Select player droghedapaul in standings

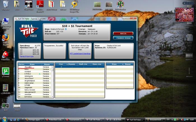[35, 80]
